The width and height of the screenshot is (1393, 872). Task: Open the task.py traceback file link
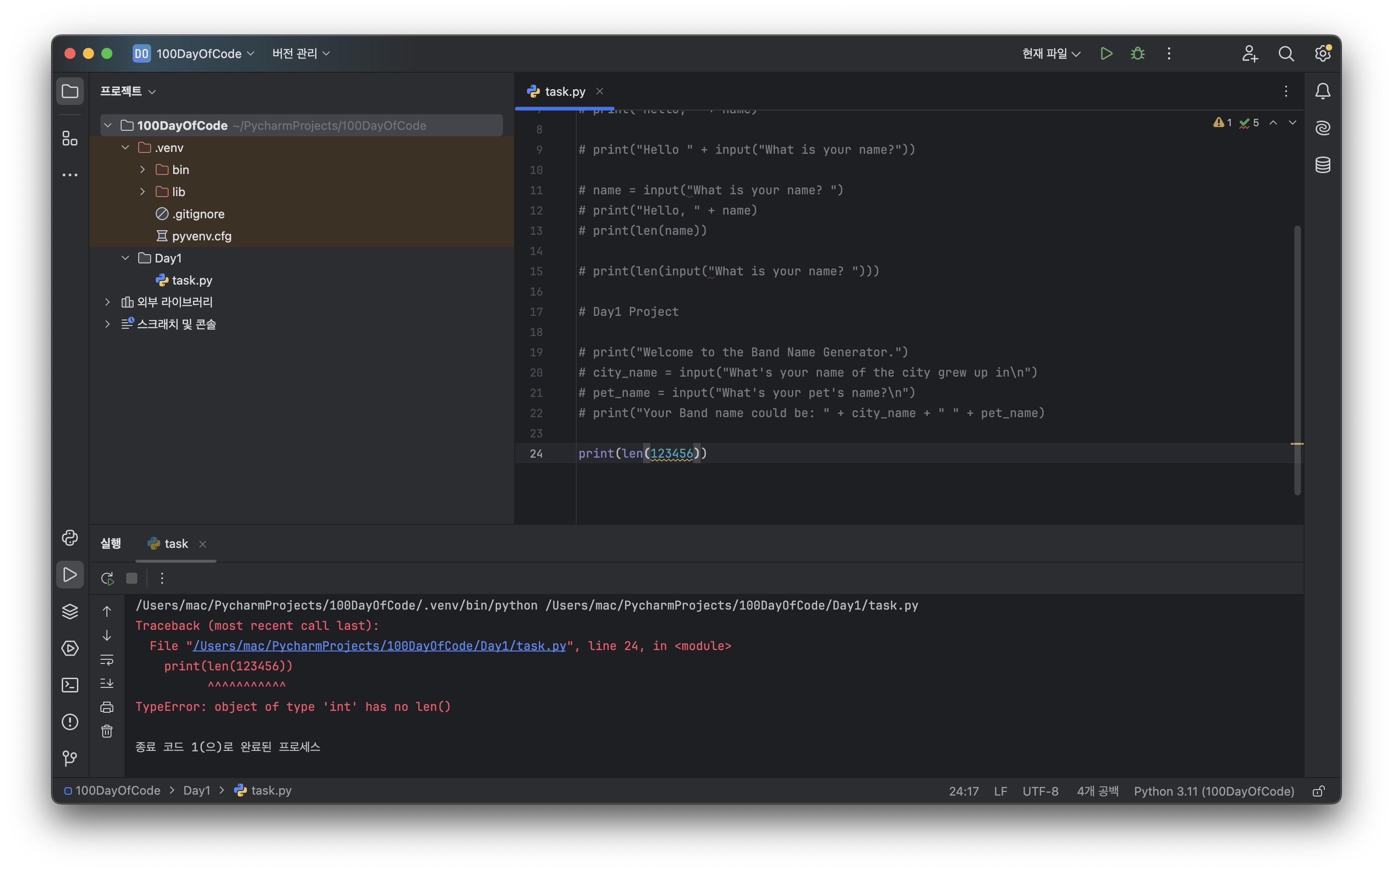(379, 646)
